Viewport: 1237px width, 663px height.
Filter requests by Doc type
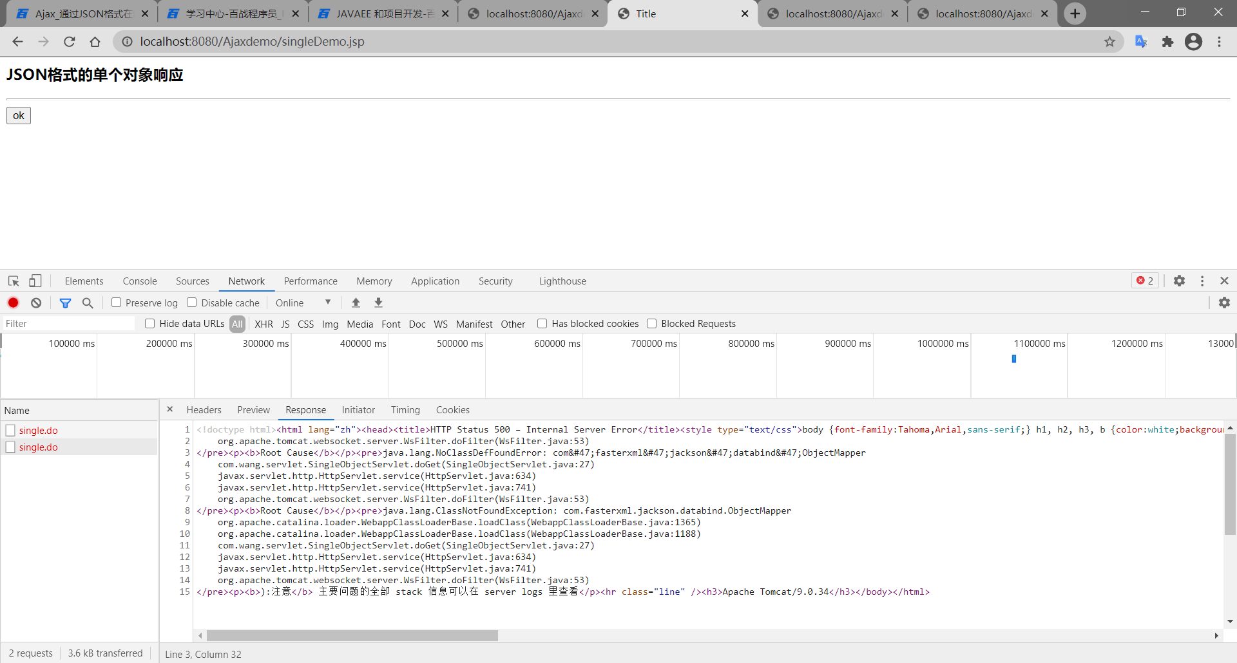417,324
